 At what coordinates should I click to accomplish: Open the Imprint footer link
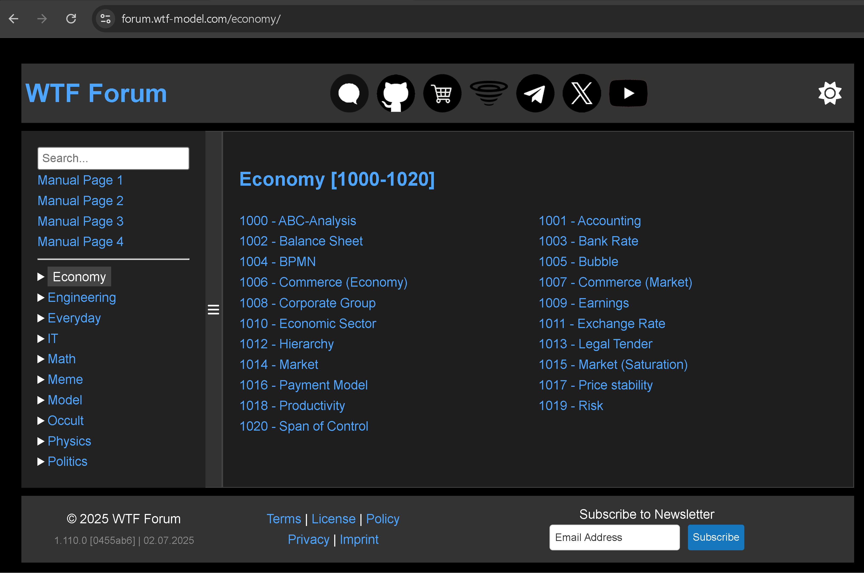coord(359,539)
